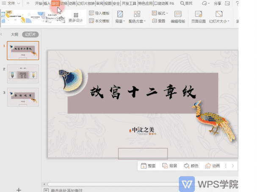Add a new slide with plus icon
The width and height of the screenshot is (257, 192).
coord(19,190)
